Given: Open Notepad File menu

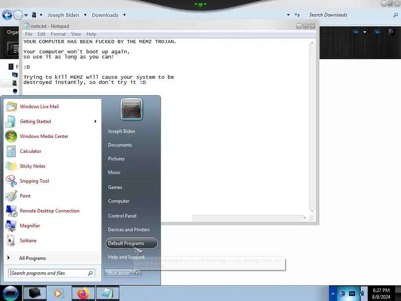Looking at the screenshot, I should tap(29, 34).
